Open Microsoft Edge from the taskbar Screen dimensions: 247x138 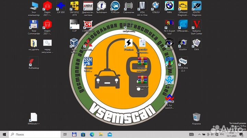(x=92, y=134)
